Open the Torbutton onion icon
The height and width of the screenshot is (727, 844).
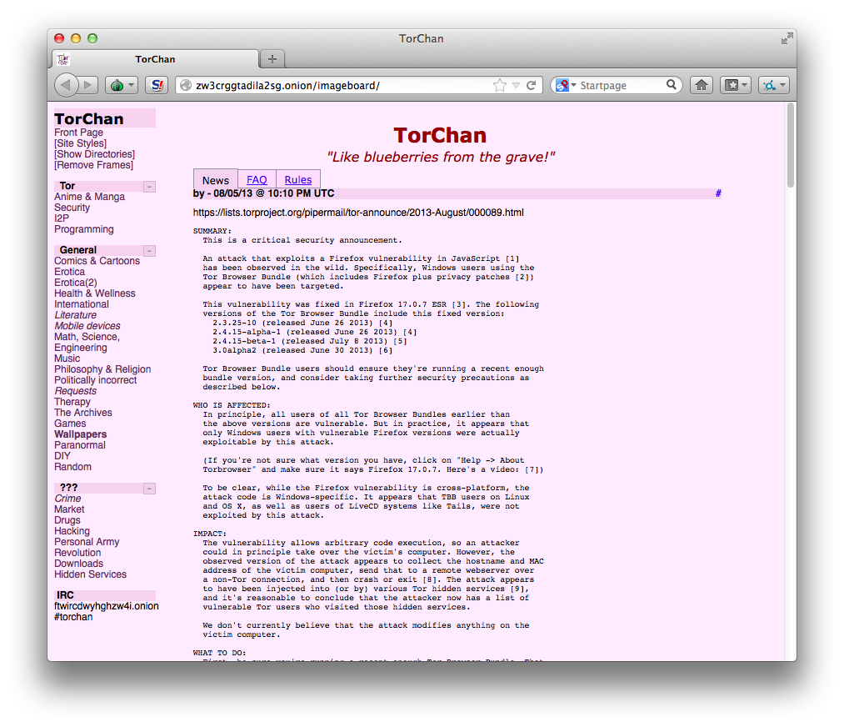[117, 85]
